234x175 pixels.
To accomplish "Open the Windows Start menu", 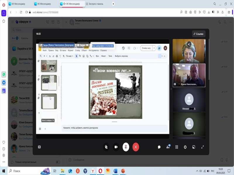I will click(4, 171).
